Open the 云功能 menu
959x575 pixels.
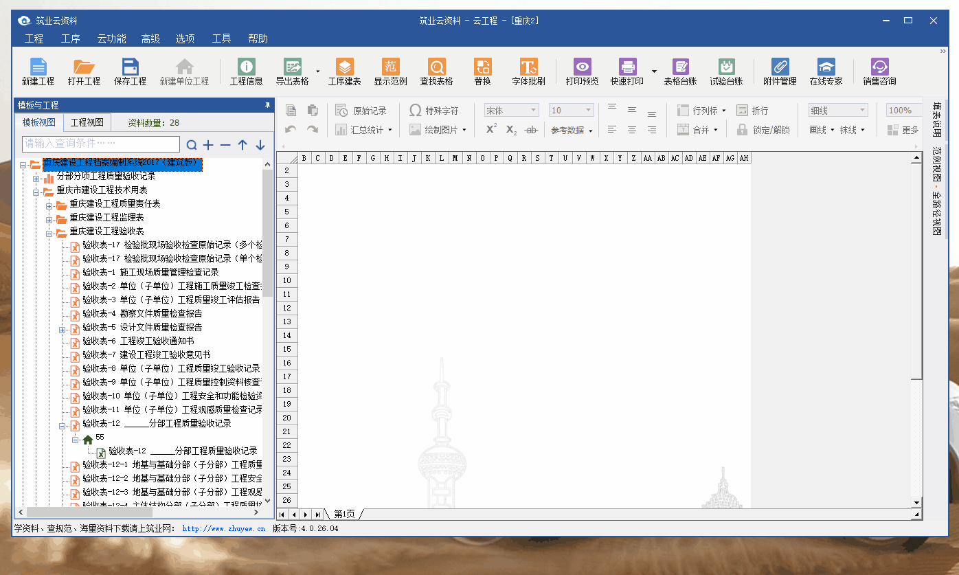[x=111, y=38]
